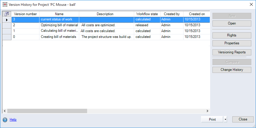Open the Help link
Screen dimensions: 256x128
coord(13,120)
